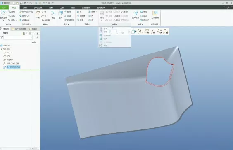233x150 pixels.
Task: Open the Component Interface tool
Action: (155, 14)
